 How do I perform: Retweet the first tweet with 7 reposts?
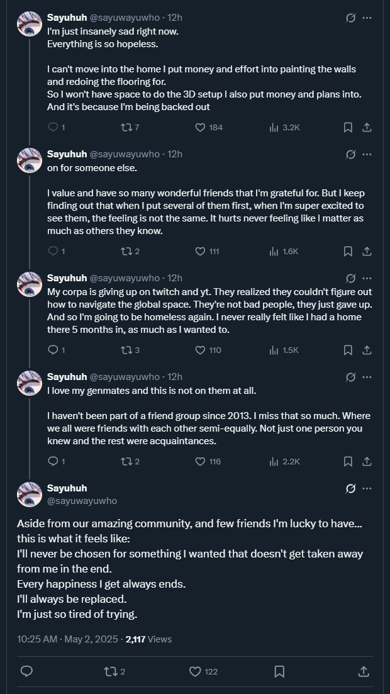coord(126,127)
